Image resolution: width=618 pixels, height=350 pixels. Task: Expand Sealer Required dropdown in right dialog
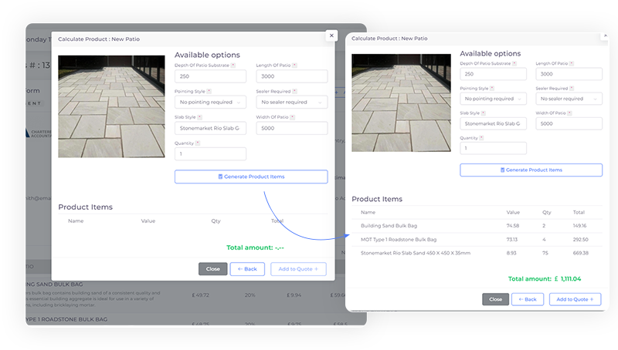[569, 99]
